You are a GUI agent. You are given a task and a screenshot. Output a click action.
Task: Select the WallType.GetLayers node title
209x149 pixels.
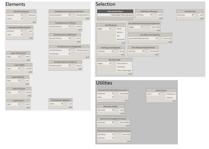[x=149, y=11]
